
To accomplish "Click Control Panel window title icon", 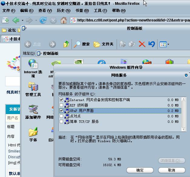I will (x=24, y=28).
